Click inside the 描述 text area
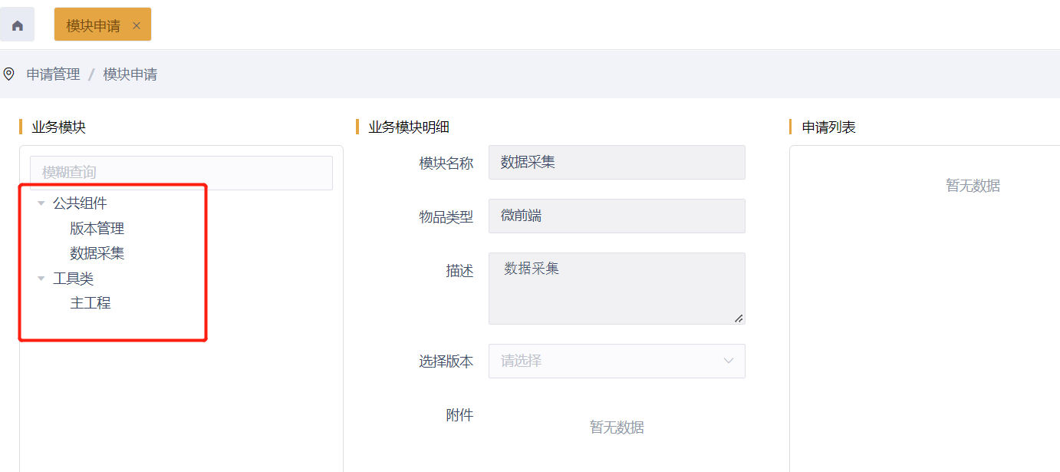Screen dimensions: 1060x472 coord(616,288)
